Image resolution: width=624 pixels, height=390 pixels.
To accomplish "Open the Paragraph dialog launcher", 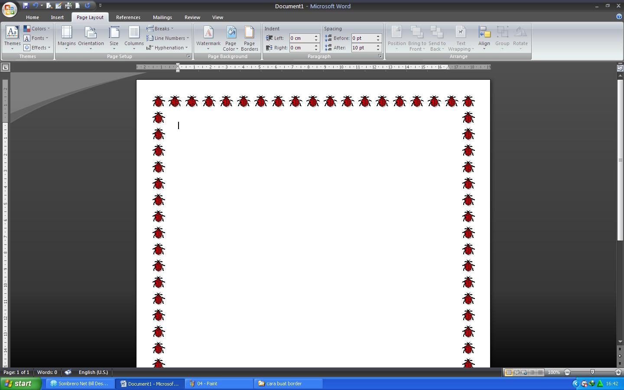I will 380,56.
